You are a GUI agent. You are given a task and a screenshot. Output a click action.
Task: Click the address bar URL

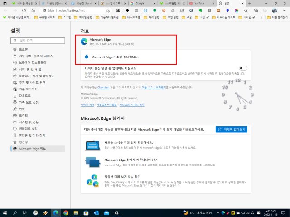tap(72, 11)
